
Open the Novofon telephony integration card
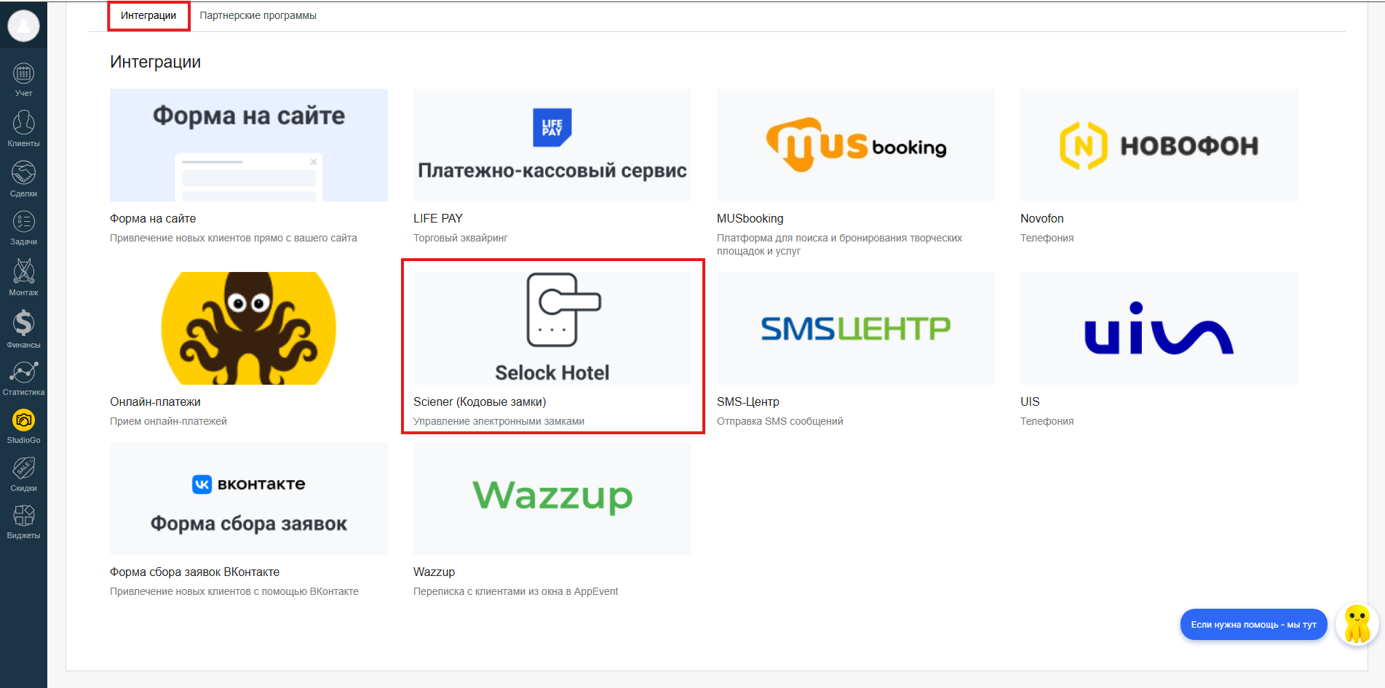(1159, 167)
